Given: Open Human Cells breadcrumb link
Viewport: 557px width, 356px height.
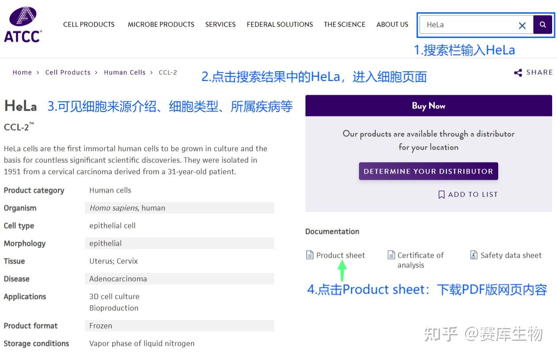Looking at the screenshot, I should click(x=125, y=72).
